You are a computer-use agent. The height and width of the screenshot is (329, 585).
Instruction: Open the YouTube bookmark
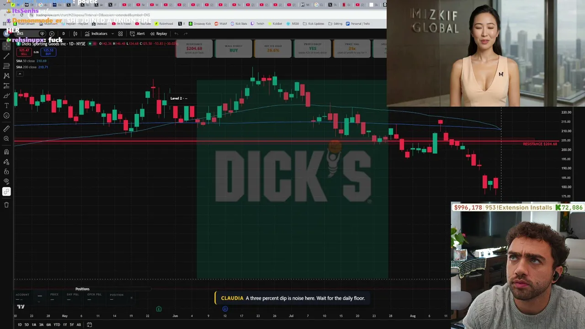tap(144, 24)
